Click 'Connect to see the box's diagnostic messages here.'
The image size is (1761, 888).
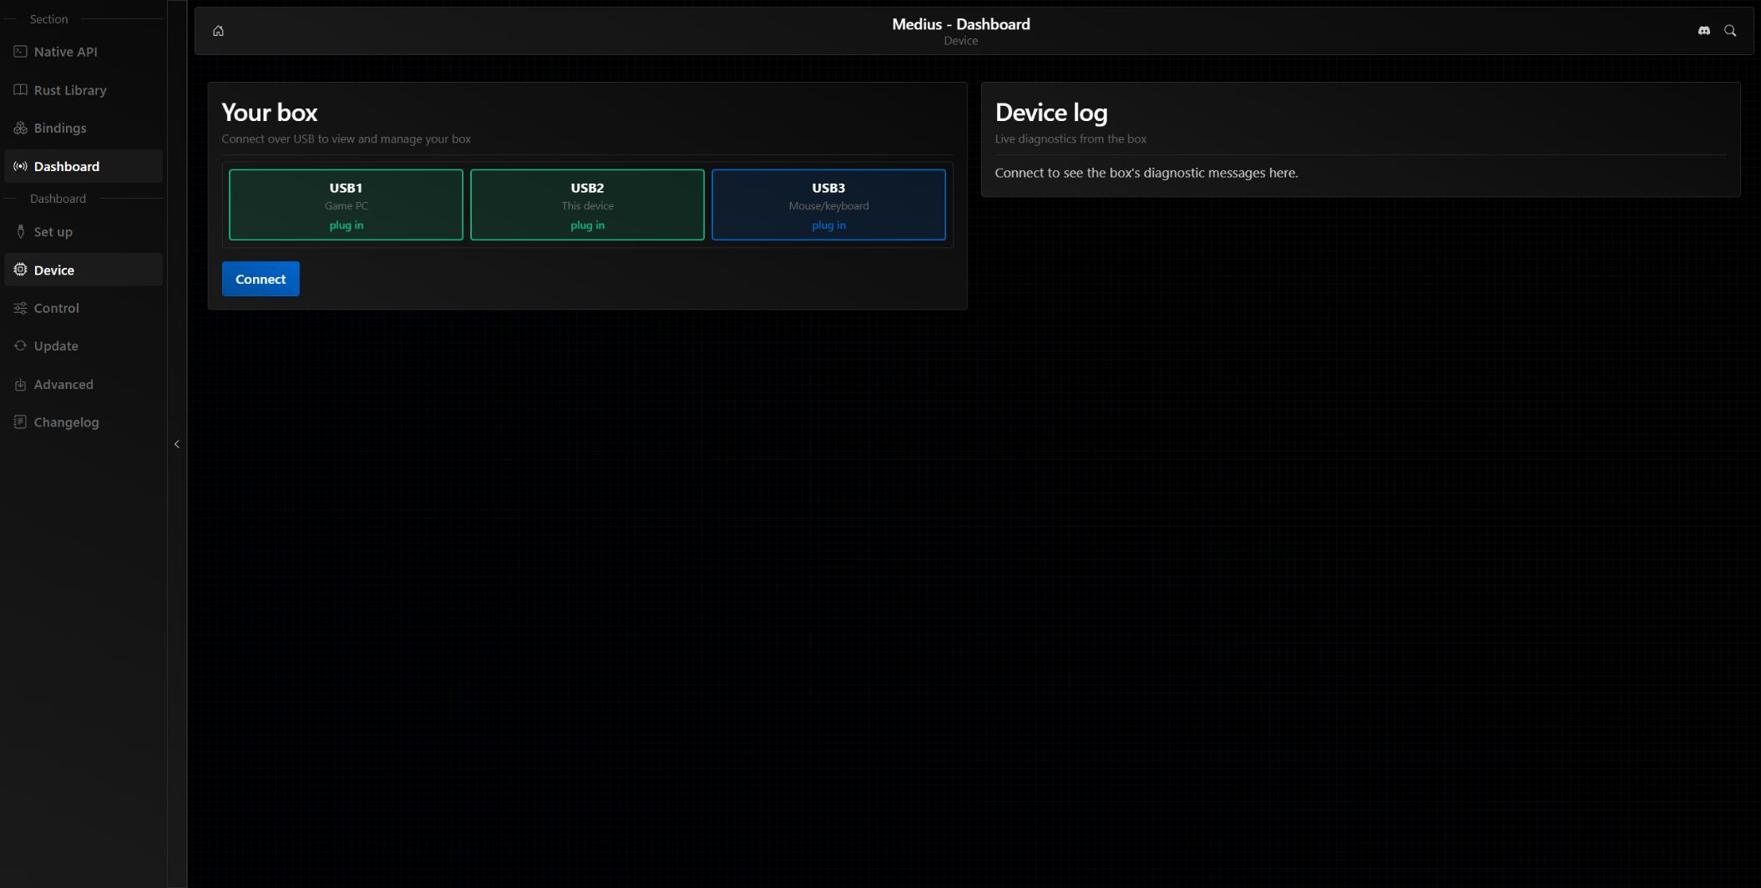pos(1146,173)
